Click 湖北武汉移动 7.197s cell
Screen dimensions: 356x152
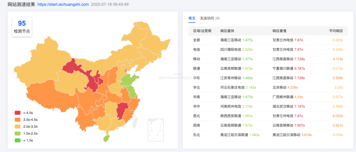(x=289, y=107)
